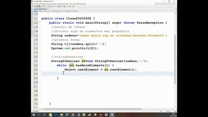Click the Comment editor toolbar icon

(75, 11)
